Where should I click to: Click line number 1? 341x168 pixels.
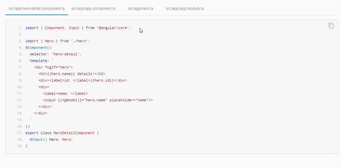(21, 28)
